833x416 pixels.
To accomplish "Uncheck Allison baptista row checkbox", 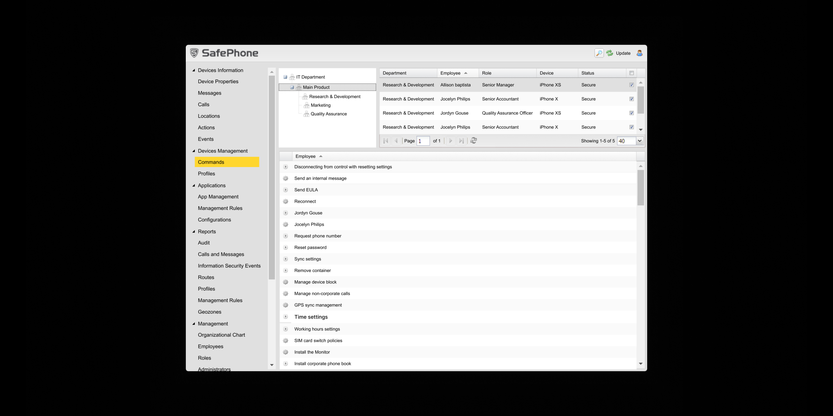I will coord(632,85).
